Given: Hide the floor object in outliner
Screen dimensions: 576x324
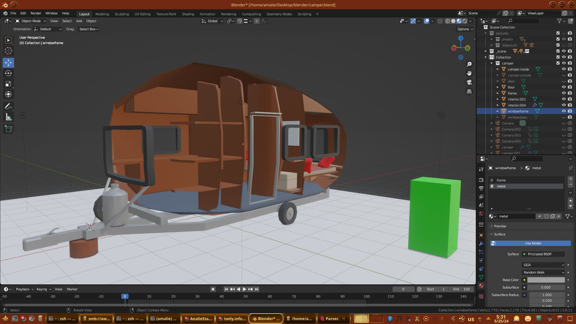Looking at the screenshot, I should click(564, 87).
